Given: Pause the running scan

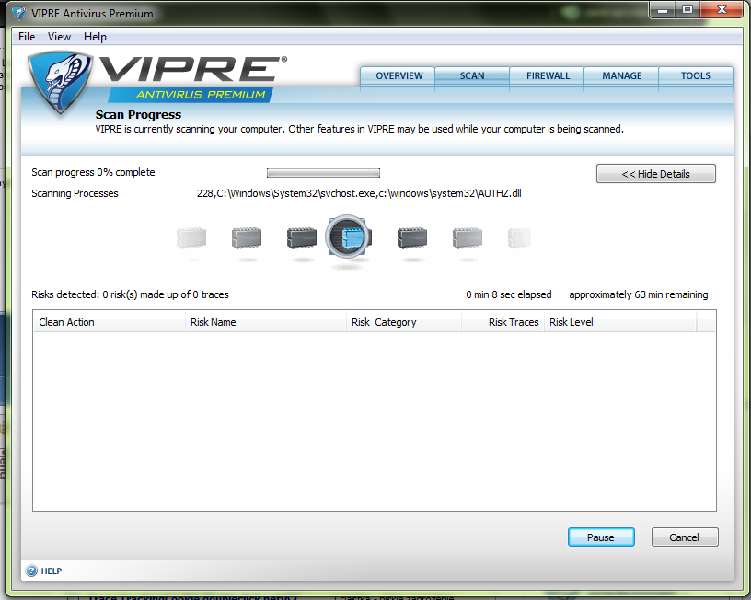Looking at the screenshot, I should [x=601, y=537].
